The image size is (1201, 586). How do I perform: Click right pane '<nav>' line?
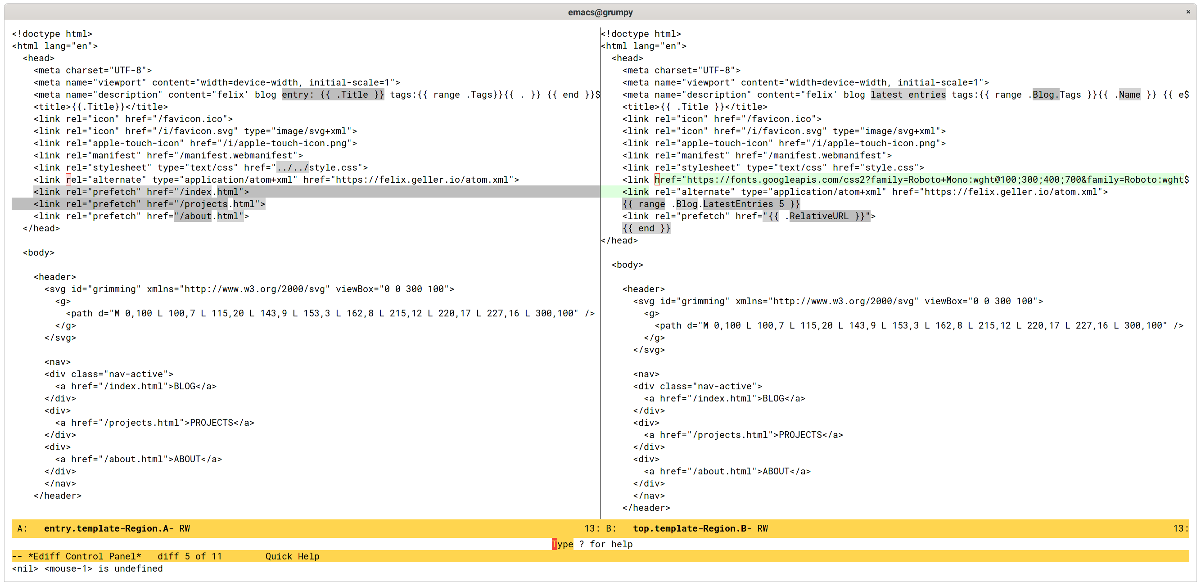(646, 374)
